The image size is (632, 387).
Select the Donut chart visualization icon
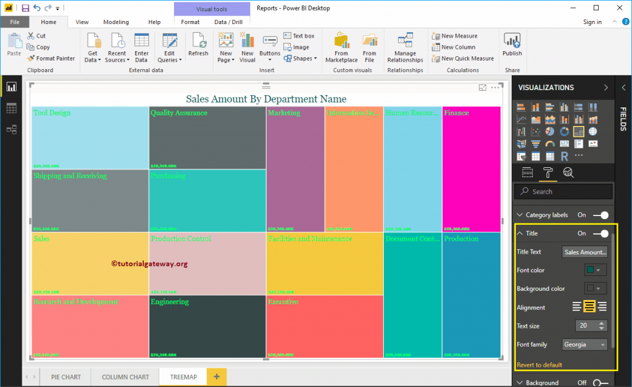tap(563, 131)
